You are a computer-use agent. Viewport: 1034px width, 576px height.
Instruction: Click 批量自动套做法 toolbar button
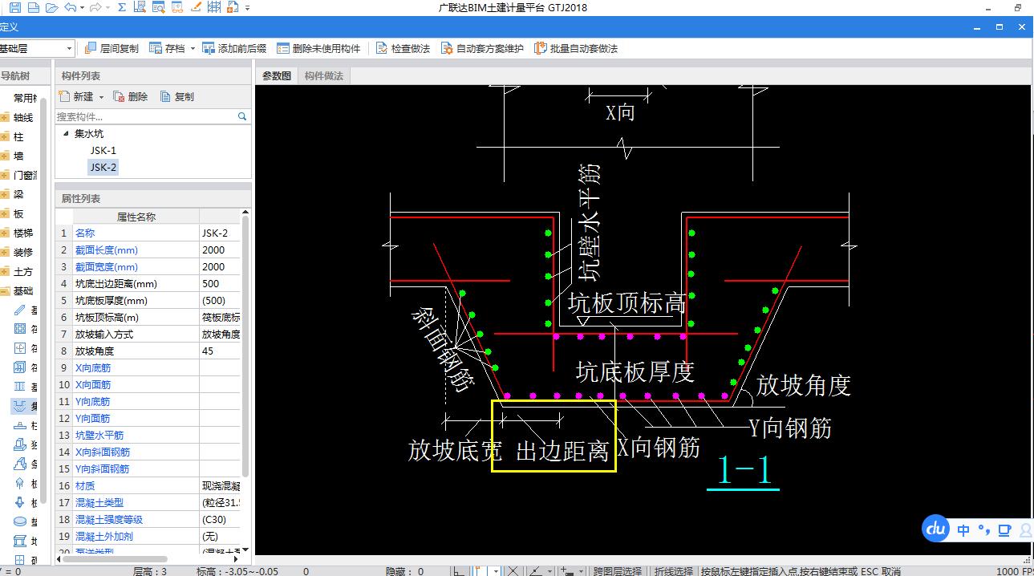coord(576,48)
